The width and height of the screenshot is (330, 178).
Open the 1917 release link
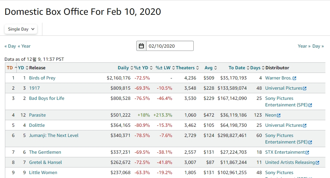[x=34, y=88]
